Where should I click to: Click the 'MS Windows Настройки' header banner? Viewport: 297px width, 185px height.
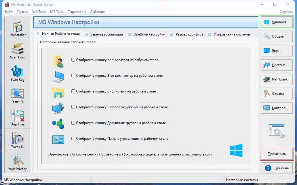click(146, 22)
